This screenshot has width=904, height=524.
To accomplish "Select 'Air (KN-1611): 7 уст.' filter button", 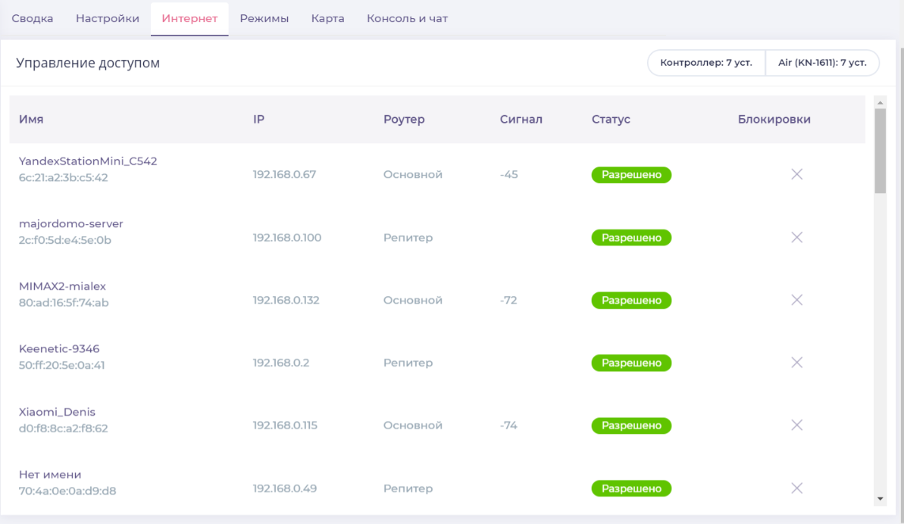I will point(822,63).
